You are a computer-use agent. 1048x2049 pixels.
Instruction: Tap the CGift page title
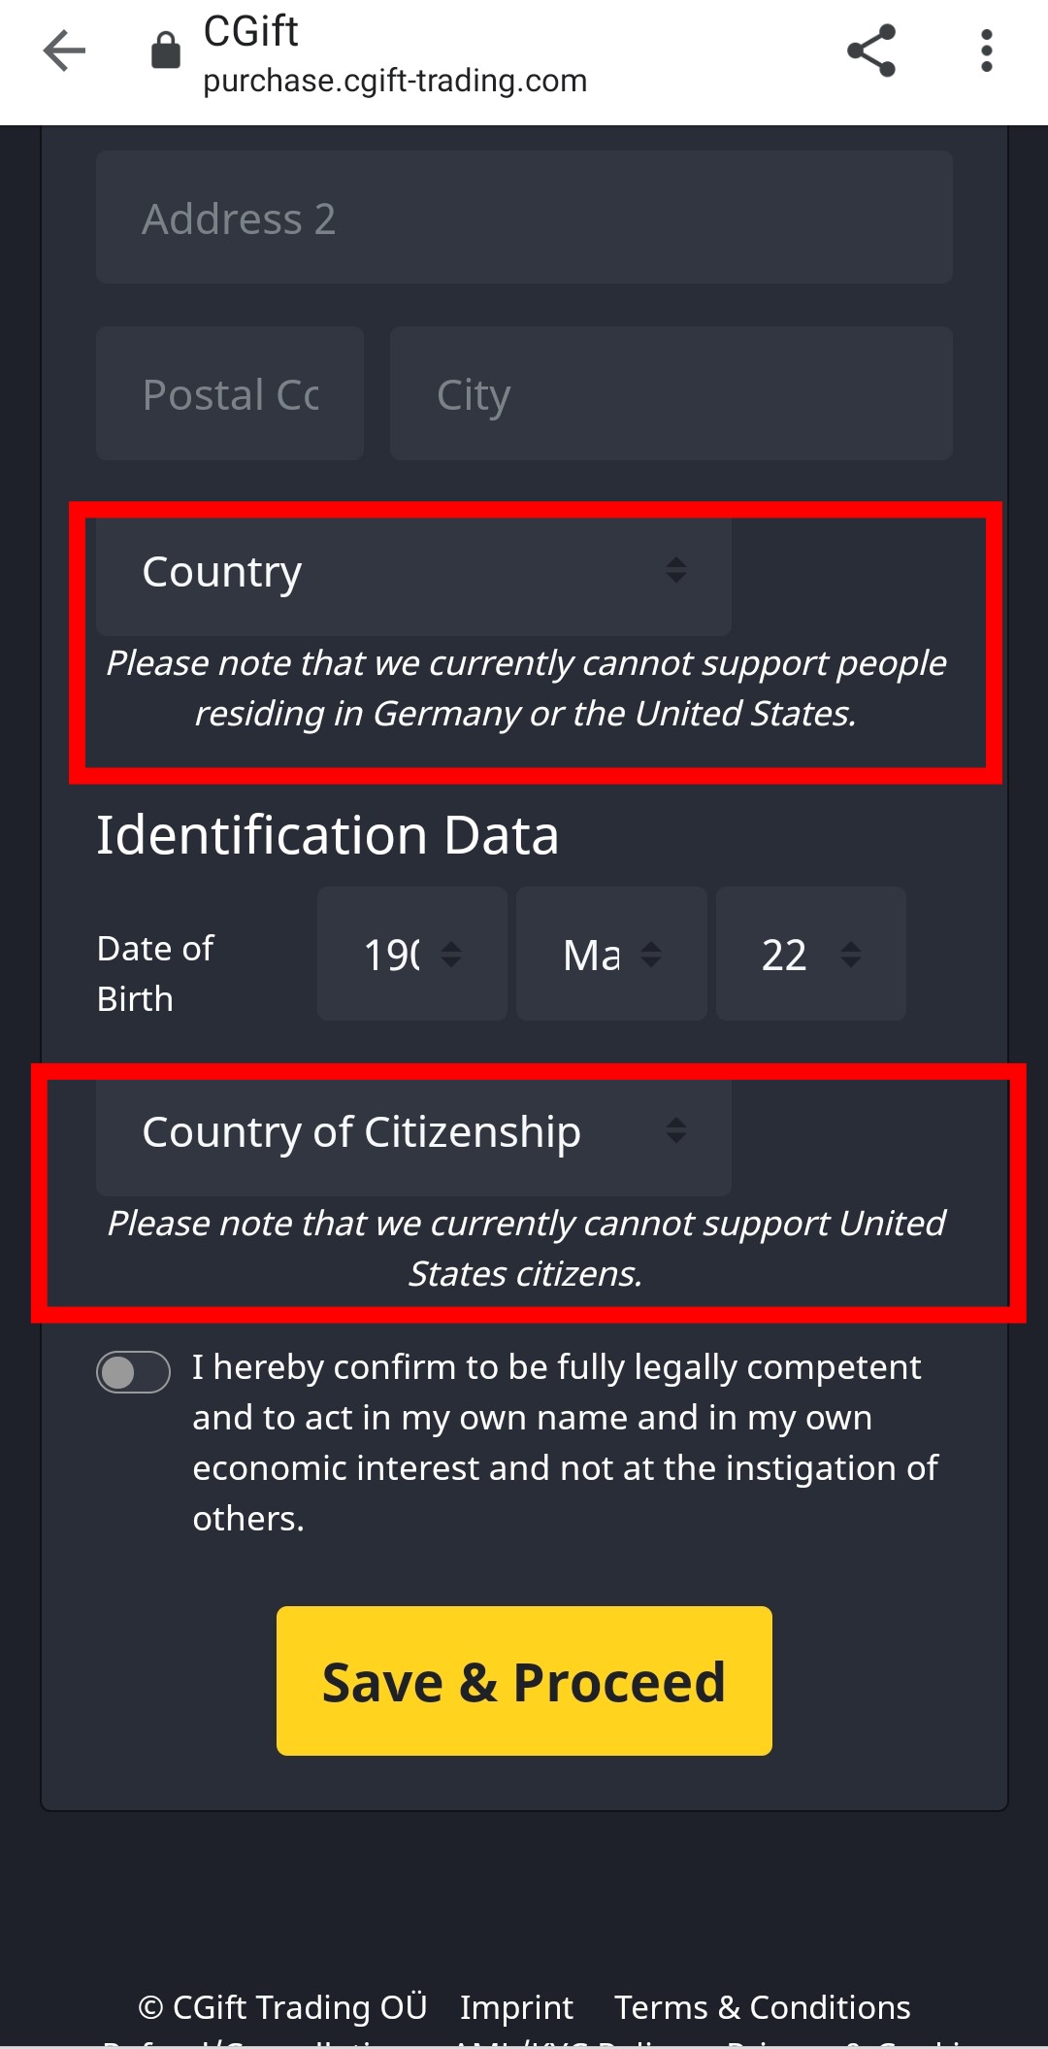pos(250,32)
